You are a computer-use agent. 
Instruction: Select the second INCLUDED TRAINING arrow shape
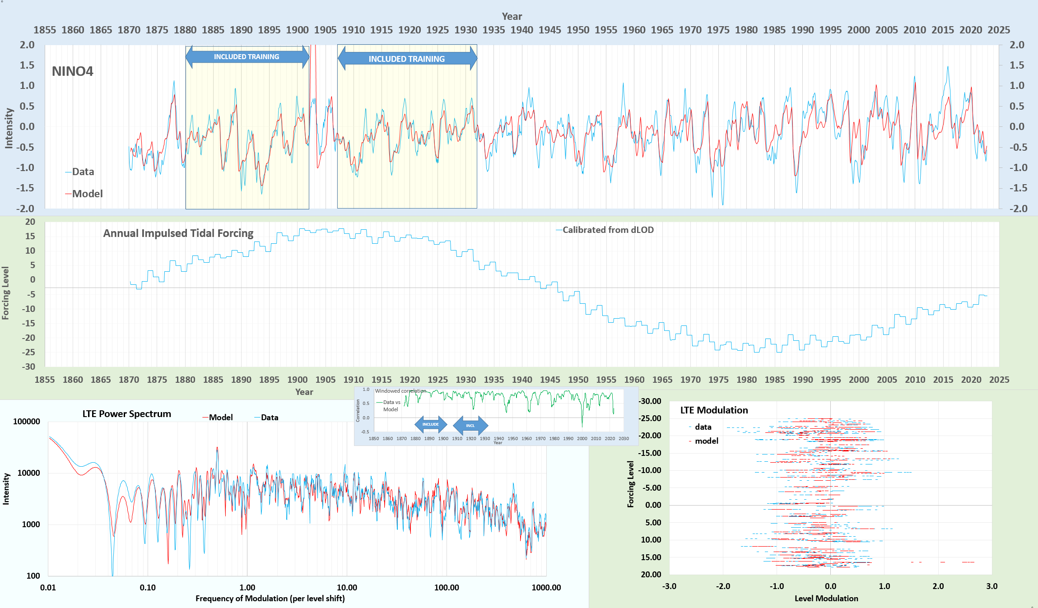coord(406,59)
